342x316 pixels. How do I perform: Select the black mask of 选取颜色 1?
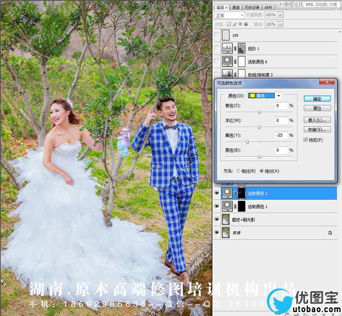[242, 206]
